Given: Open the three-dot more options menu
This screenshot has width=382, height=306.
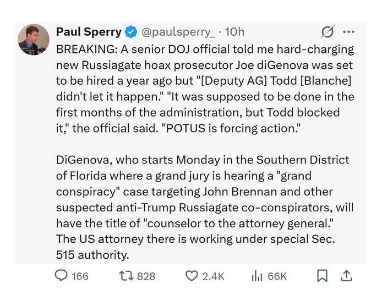Looking at the screenshot, I should (348, 32).
